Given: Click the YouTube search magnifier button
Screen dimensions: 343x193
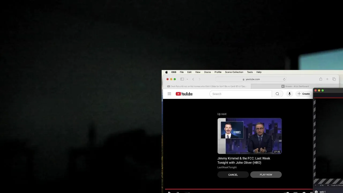Looking at the screenshot, I should tap(277, 94).
